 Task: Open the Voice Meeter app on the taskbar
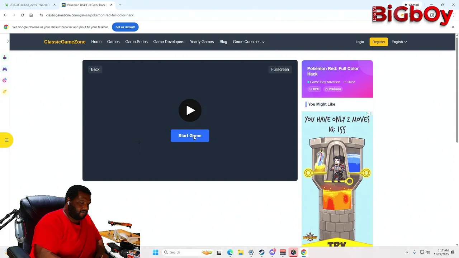[x=283, y=252]
